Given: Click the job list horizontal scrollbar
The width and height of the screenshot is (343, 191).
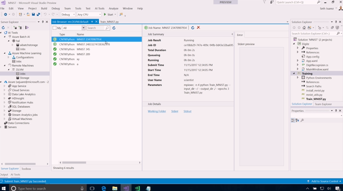Looking at the screenshot, I should (74, 163).
